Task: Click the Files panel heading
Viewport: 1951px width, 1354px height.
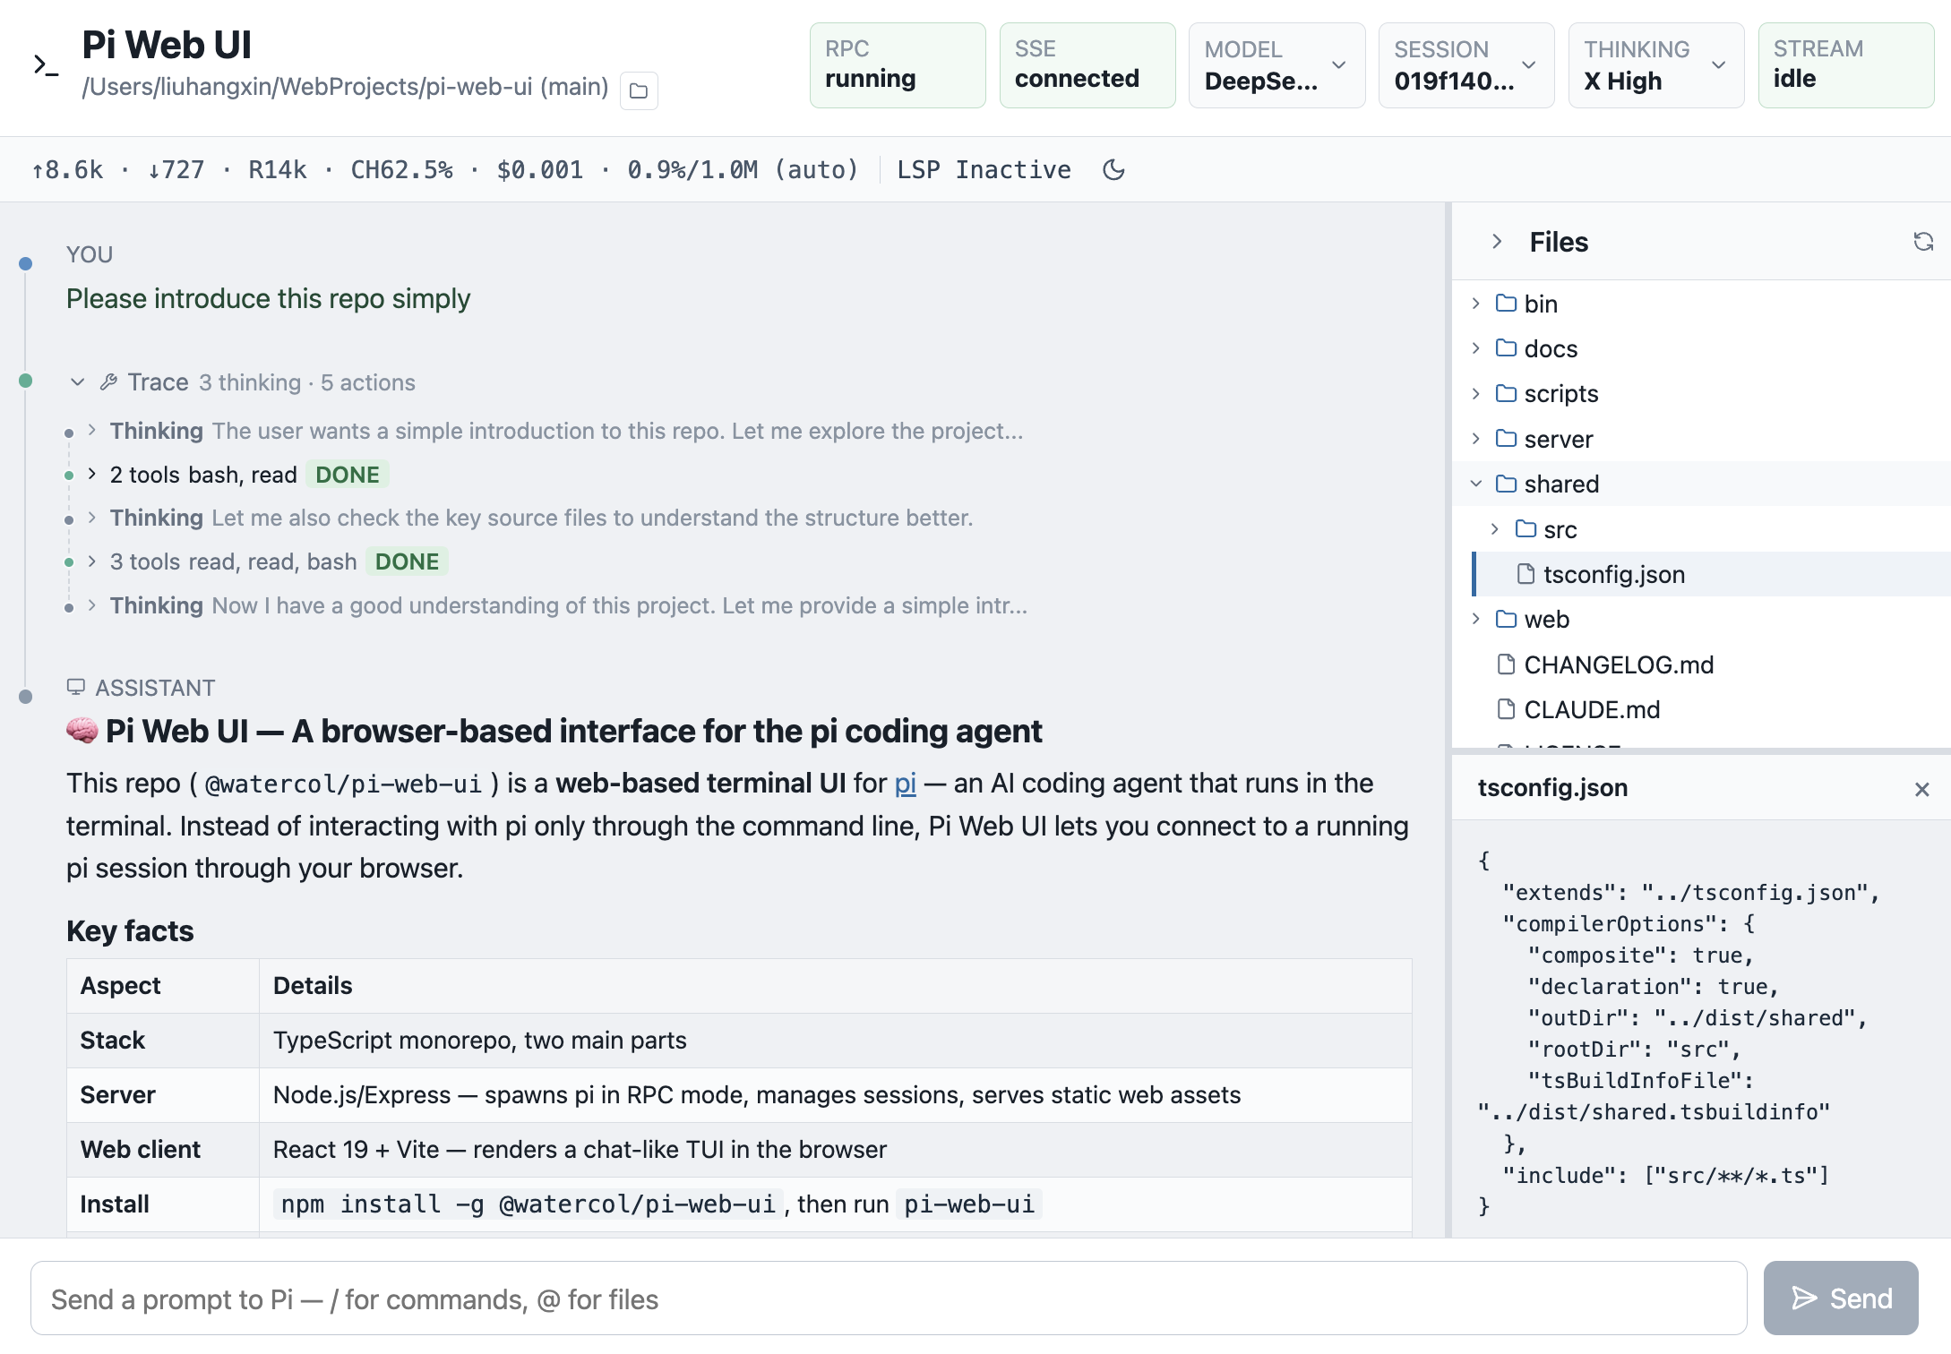Action: 1559,242
